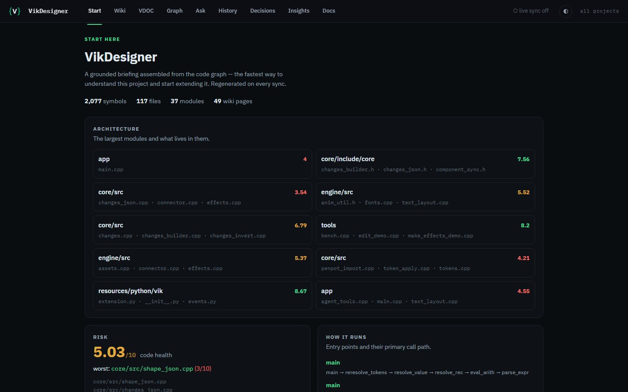Click the '2,077 symbols' stat
The width and height of the screenshot is (628, 392).
pyautogui.click(x=106, y=101)
